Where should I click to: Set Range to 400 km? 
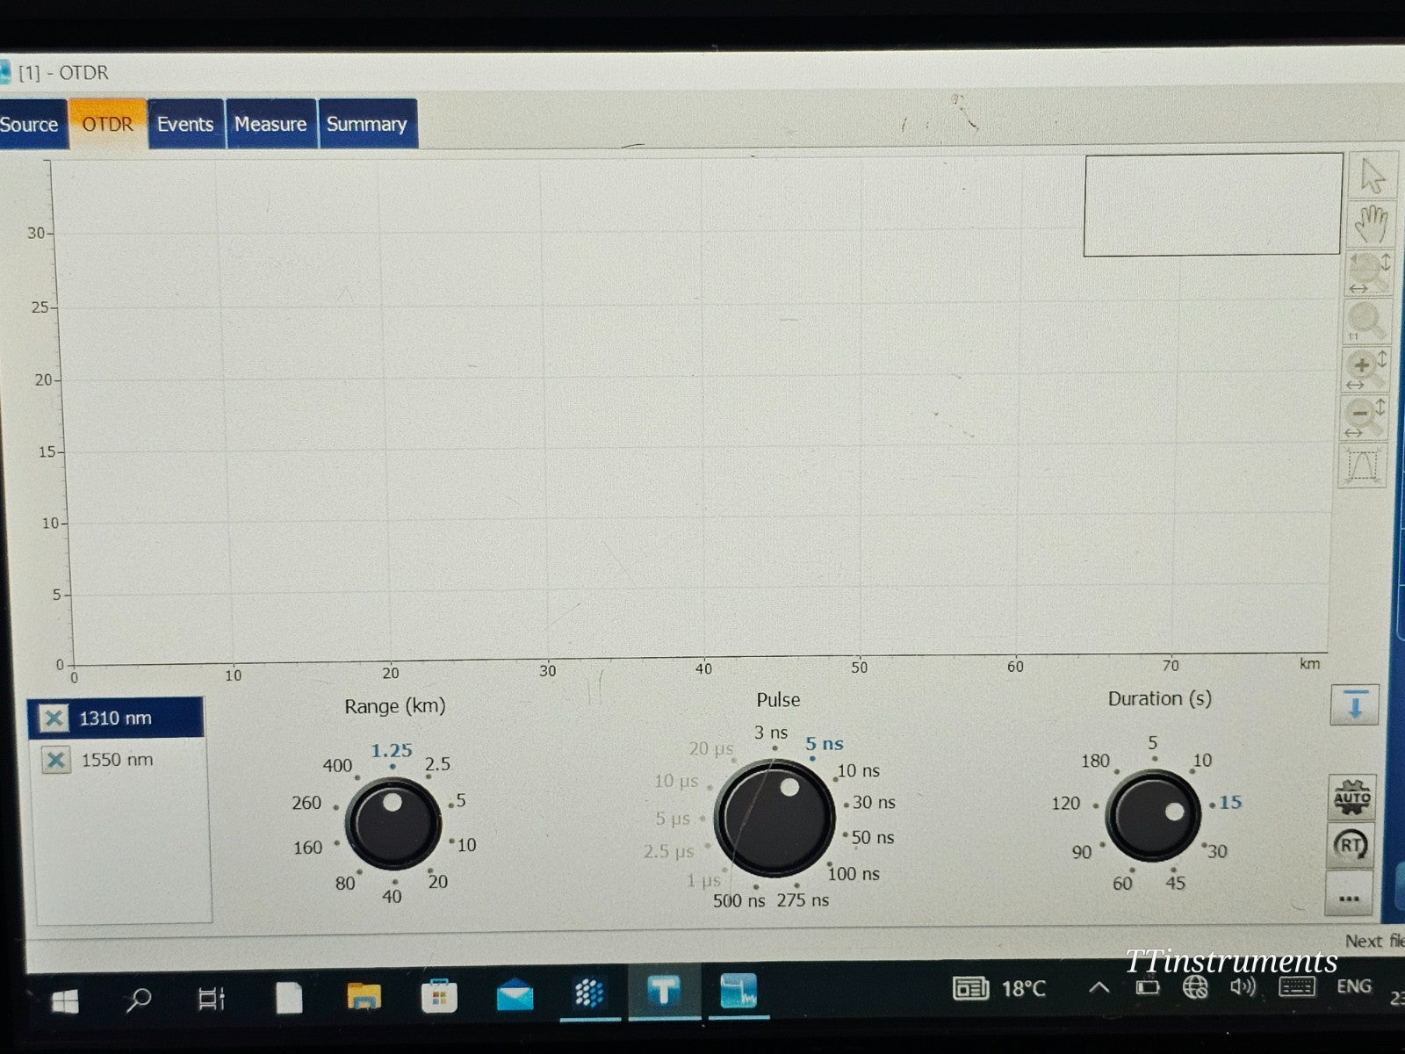(337, 765)
